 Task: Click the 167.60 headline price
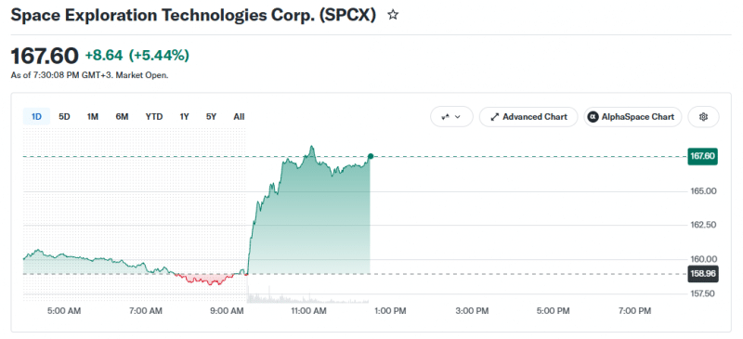tap(45, 56)
